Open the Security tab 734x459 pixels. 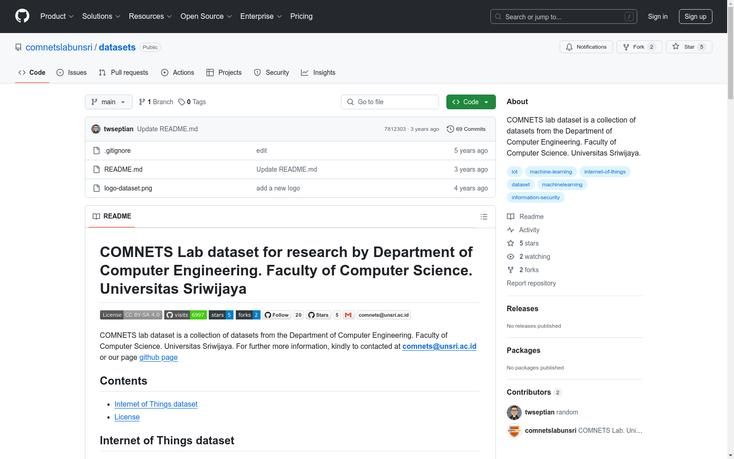click(272, 73)
